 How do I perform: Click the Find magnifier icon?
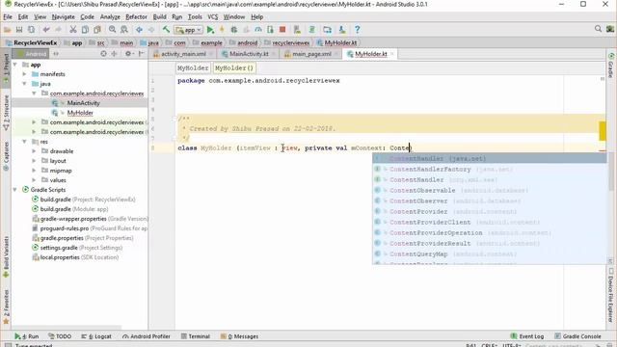click(112, 30)
